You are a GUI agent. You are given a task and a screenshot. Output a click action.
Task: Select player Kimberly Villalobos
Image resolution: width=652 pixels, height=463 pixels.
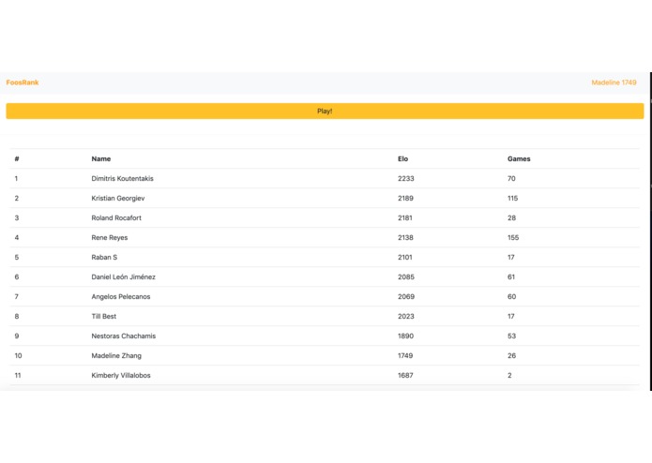pos(121,375)
